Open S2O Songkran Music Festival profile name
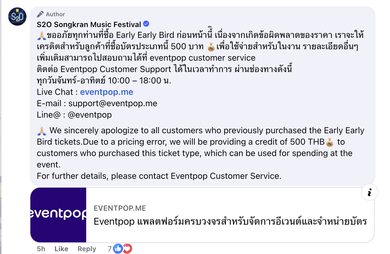The width and height of the screenshot is (390, 254). click(x=89, y=24)
